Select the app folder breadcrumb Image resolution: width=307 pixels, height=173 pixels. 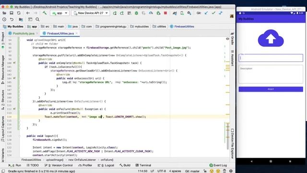[x=32, y=26]
